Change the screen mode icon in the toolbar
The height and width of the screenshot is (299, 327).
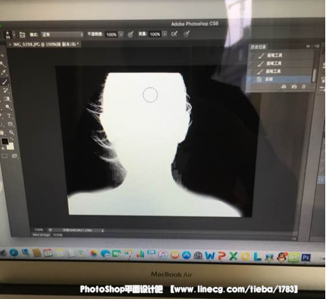click(x=14, y=156)
